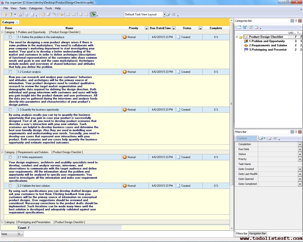Click Edit Category icon in Categories Bar
This screenshot has height=242, width=303.
251,27
